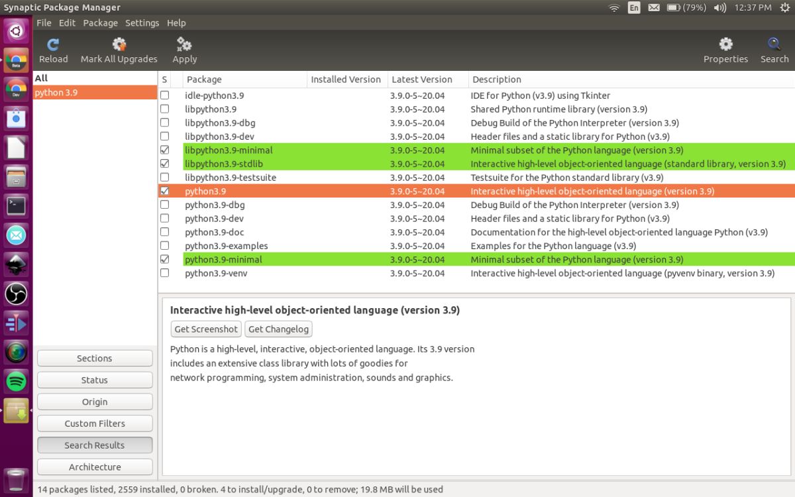Toggle checkbox for python3.9-venv
The width and height of the screenshot is (795, 497).
164,273
